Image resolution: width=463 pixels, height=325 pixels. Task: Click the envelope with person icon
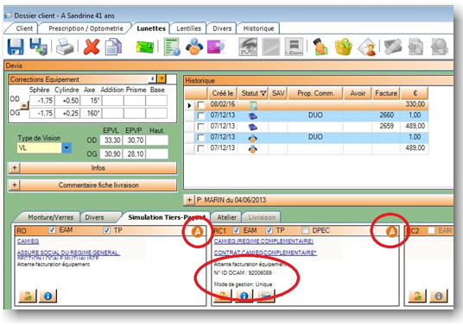(367, 47)
